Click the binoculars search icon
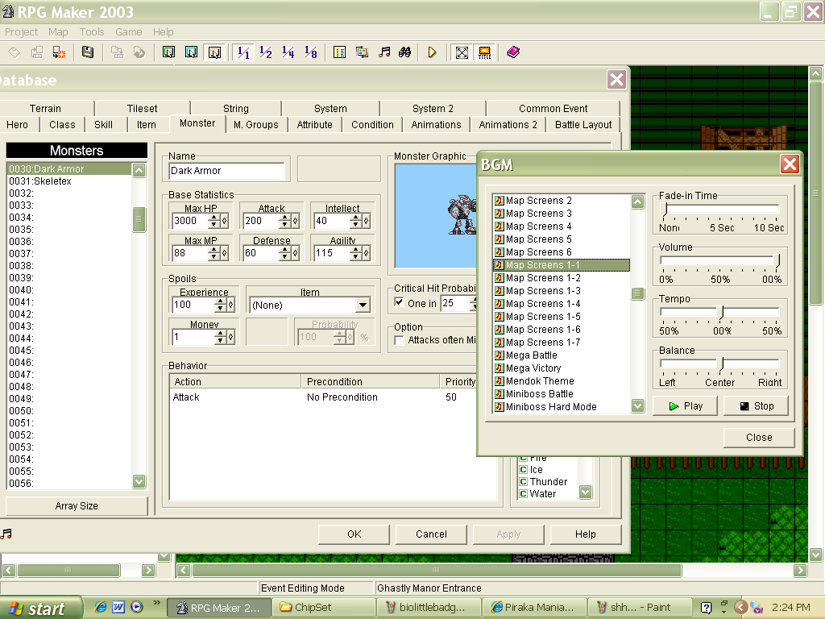This screenshot has height=619, width=825. pos(406,52)
